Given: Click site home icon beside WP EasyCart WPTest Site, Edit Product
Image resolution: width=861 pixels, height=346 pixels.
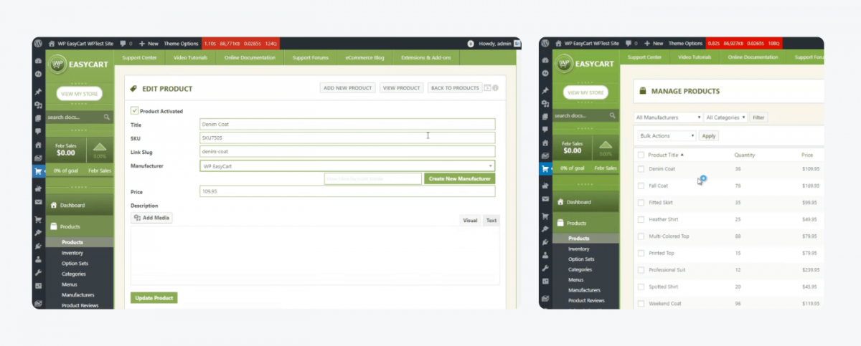Looking at the screenshot, I should click(x=52, y=44).
